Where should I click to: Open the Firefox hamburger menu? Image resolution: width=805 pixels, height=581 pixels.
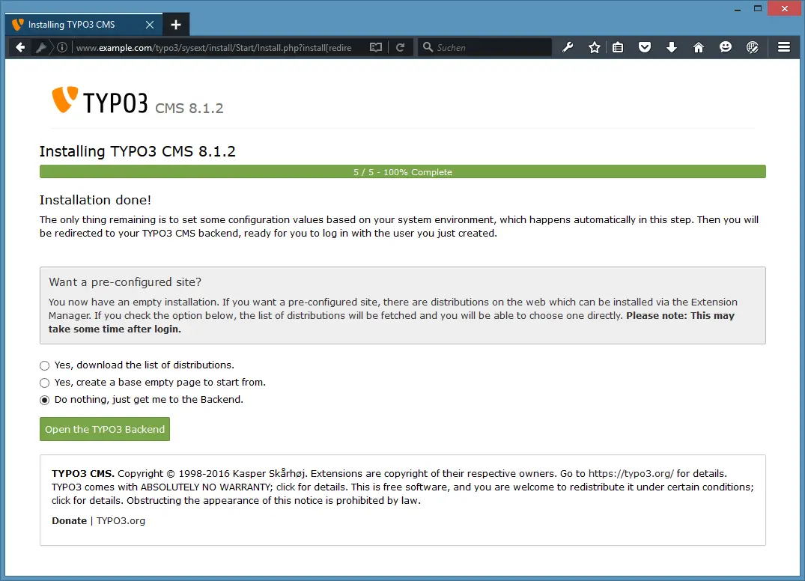(784, 48)
